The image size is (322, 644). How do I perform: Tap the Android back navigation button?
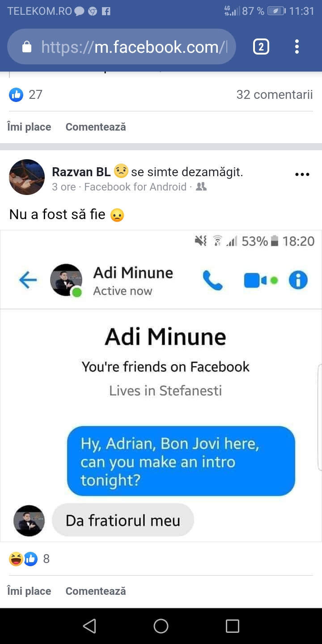(x=89, y=626)
